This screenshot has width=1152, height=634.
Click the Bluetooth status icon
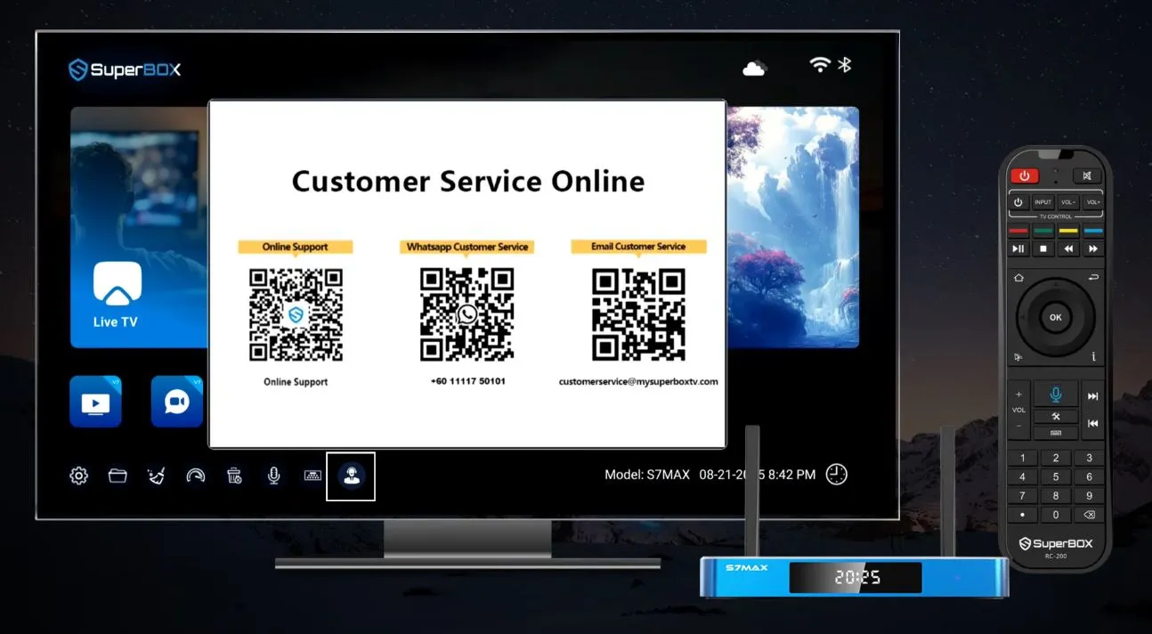pos(846,64)
